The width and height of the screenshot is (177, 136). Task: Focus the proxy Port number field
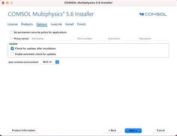point(100,38)
